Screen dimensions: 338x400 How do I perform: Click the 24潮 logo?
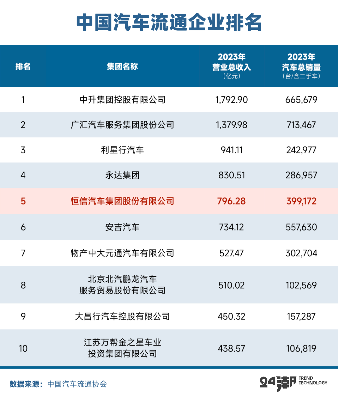coord(278,383)
